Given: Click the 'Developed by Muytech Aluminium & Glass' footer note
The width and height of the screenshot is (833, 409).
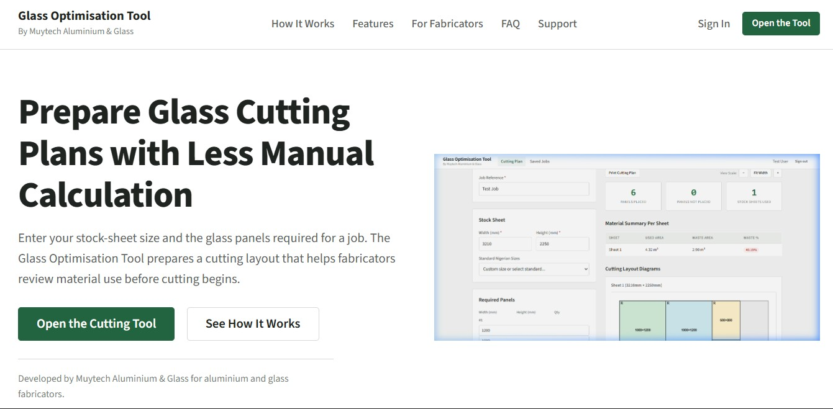Looking at the screenshot, I should tap(153, 385).
